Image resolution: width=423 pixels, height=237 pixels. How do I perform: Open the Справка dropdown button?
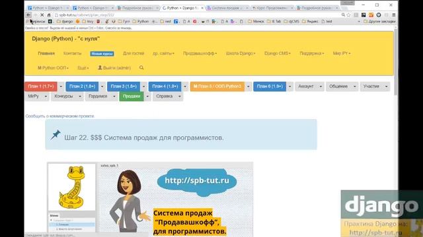[x=168, y=96]
